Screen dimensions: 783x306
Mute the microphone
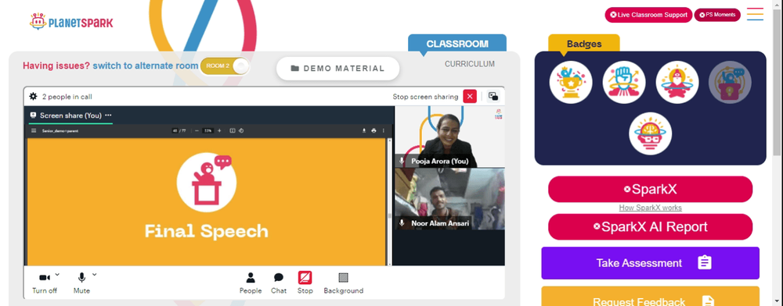click(81, 283)
